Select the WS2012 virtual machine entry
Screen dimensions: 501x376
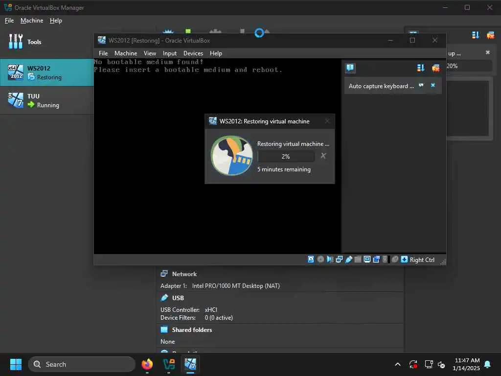coord(46,72)
